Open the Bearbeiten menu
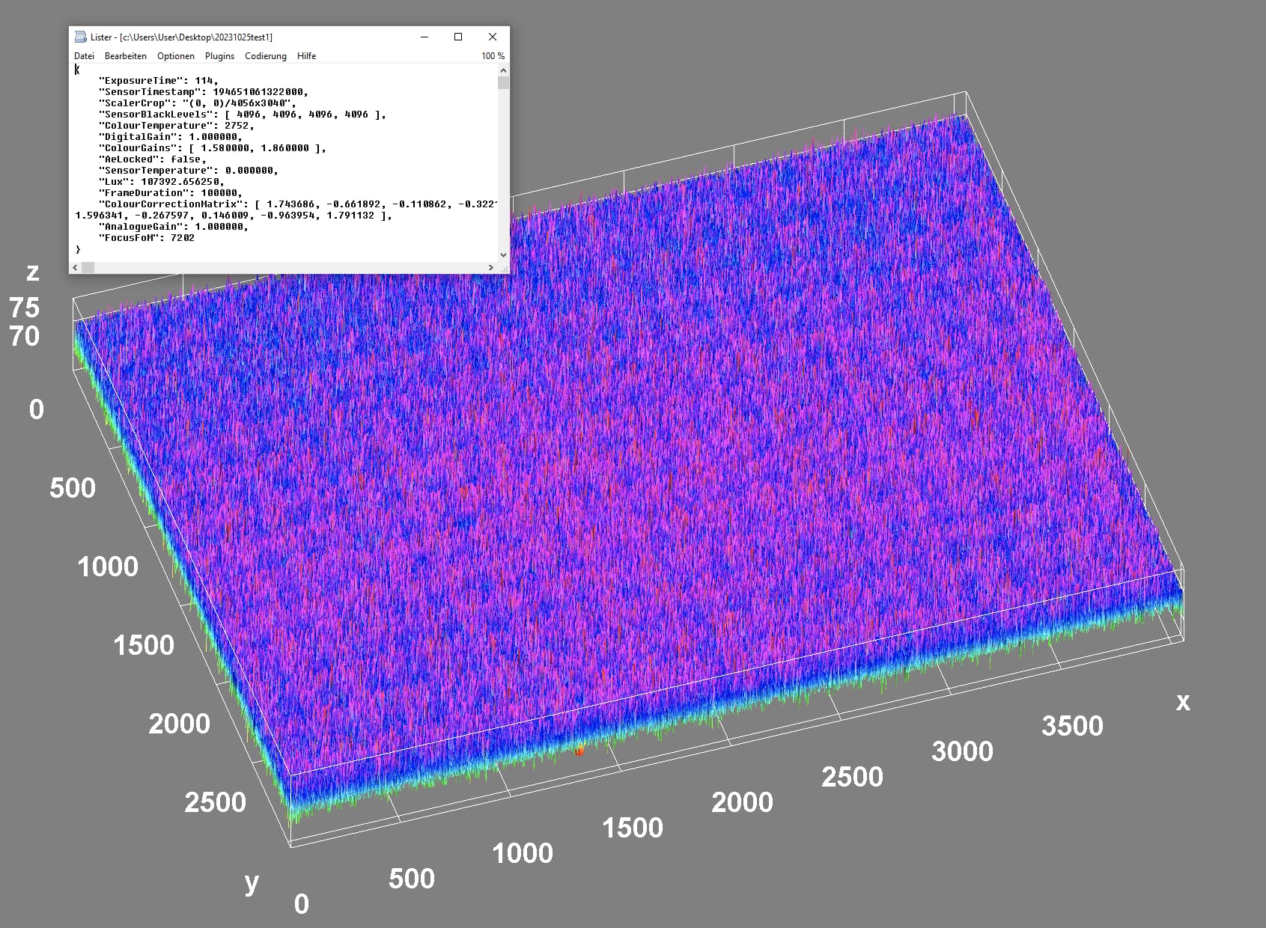 tap(126, 56)
